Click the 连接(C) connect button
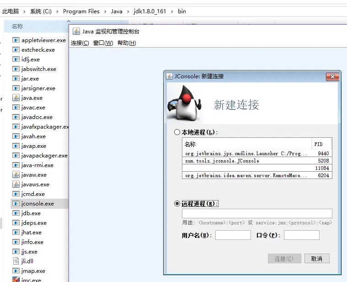 (x=284, y=259)
